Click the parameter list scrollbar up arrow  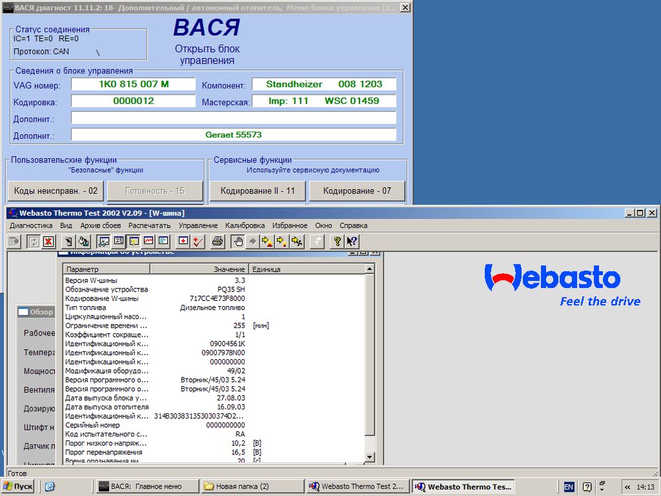click(x=369, y=269)
